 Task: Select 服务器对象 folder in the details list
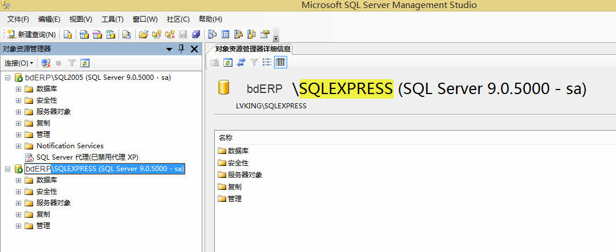[x=244, y=175]
